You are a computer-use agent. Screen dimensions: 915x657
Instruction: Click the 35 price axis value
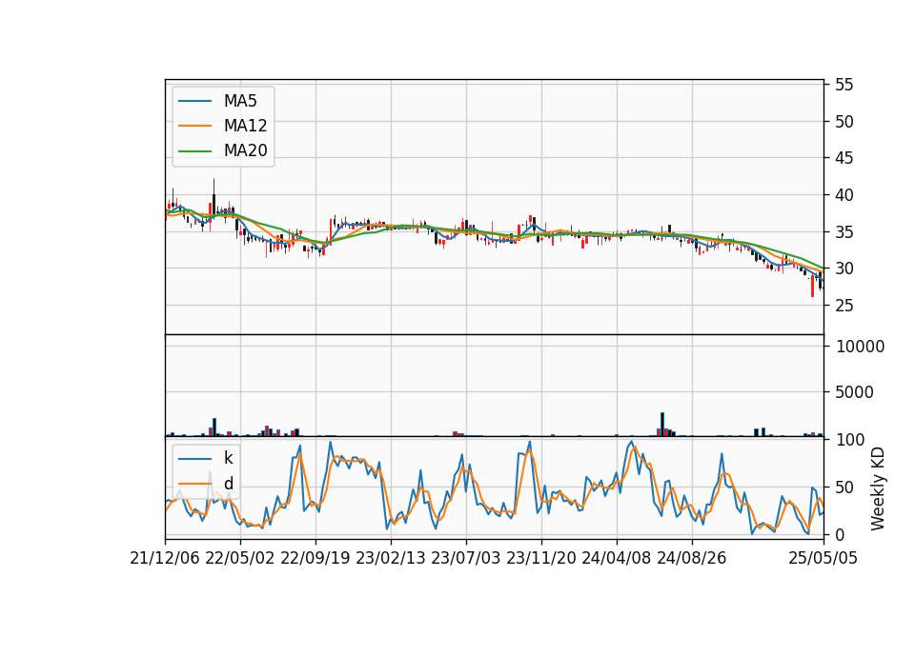pos(844,232)
